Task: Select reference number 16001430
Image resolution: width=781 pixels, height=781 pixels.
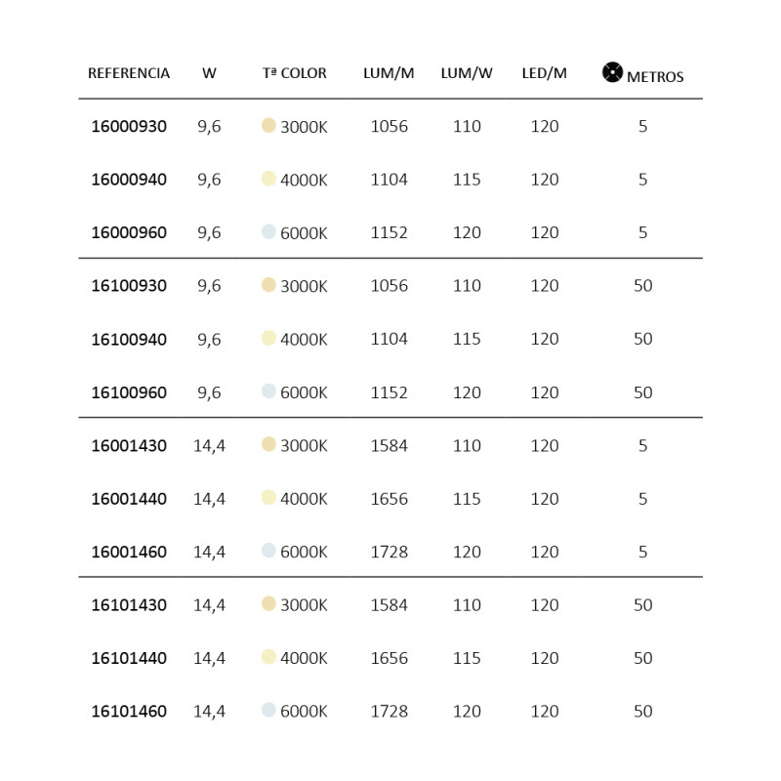Action: click(x=129, y=445)
